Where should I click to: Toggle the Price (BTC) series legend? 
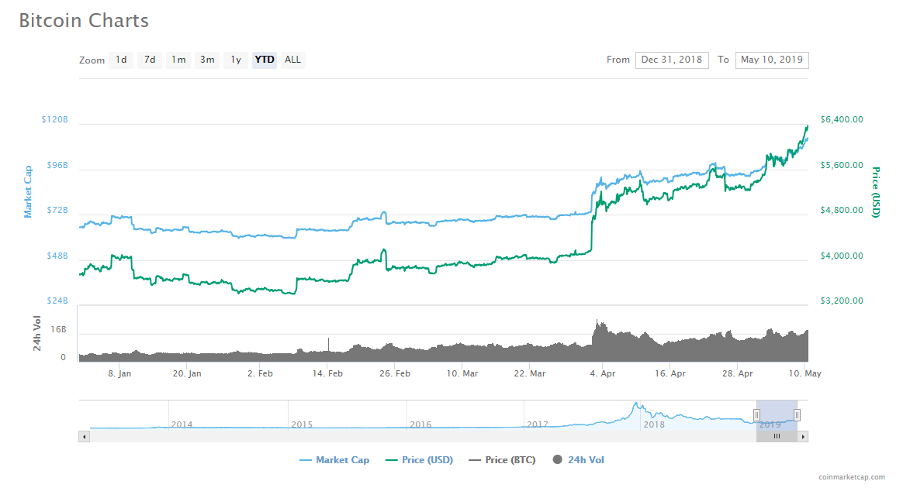[502, 460]
